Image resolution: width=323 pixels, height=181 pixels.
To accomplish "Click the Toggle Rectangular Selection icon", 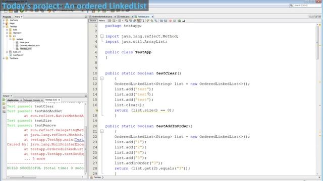I will [x=143, y=21].
